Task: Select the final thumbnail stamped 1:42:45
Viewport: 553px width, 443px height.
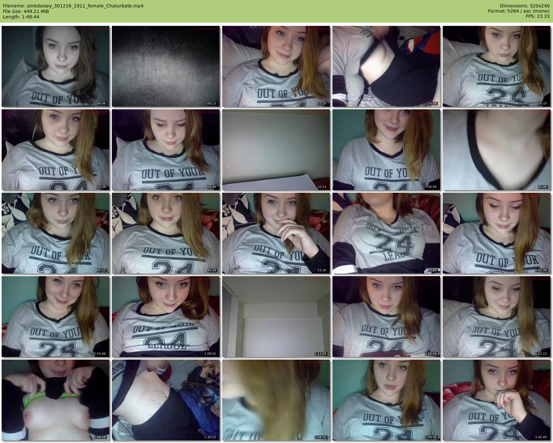Action: [x=497, y=400]
